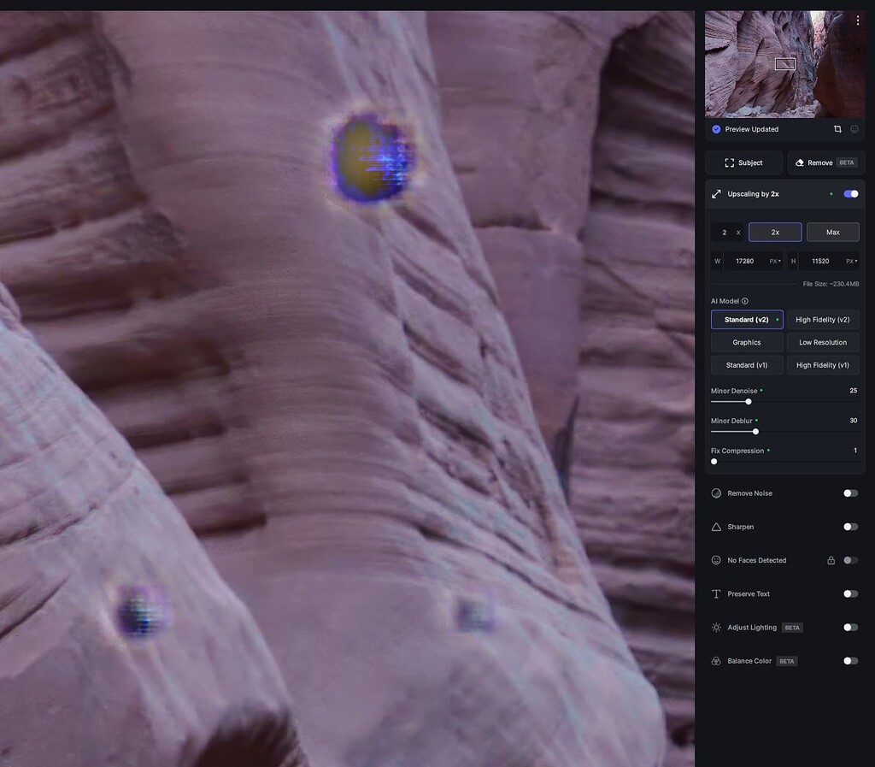
Task: Click the File Size ~230.4MB text
Action: tap(831, 284)
